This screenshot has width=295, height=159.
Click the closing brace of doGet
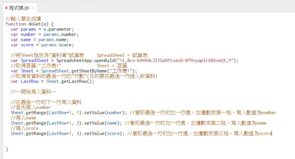pyautogui.click(x=7, y=149)
